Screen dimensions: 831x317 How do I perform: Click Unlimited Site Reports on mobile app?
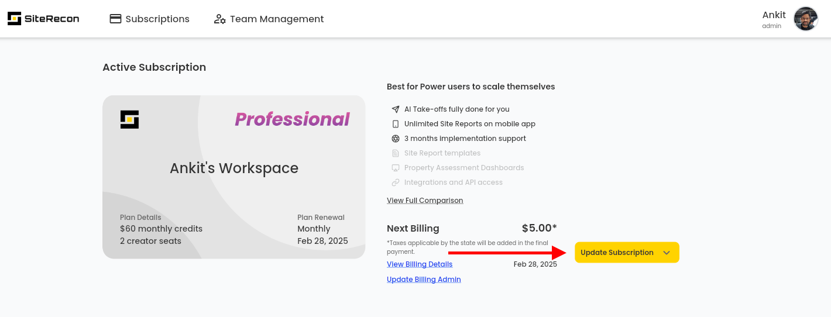(x=470, y=124)
